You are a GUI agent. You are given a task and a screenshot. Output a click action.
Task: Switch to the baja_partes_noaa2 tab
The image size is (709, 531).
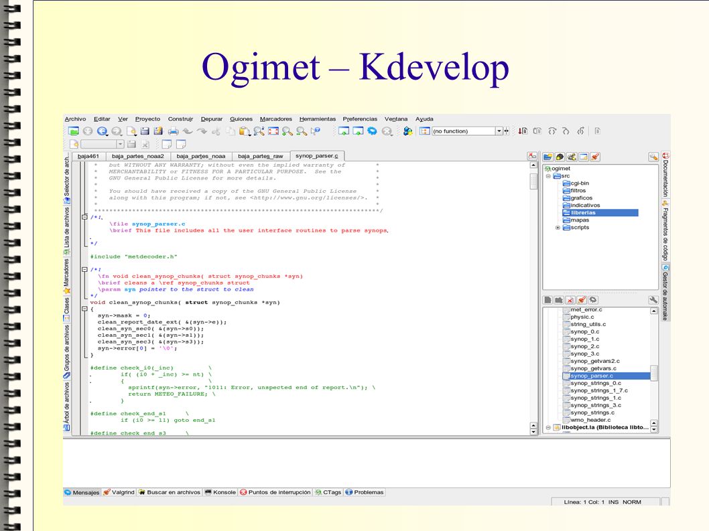(x=138, y=157)
